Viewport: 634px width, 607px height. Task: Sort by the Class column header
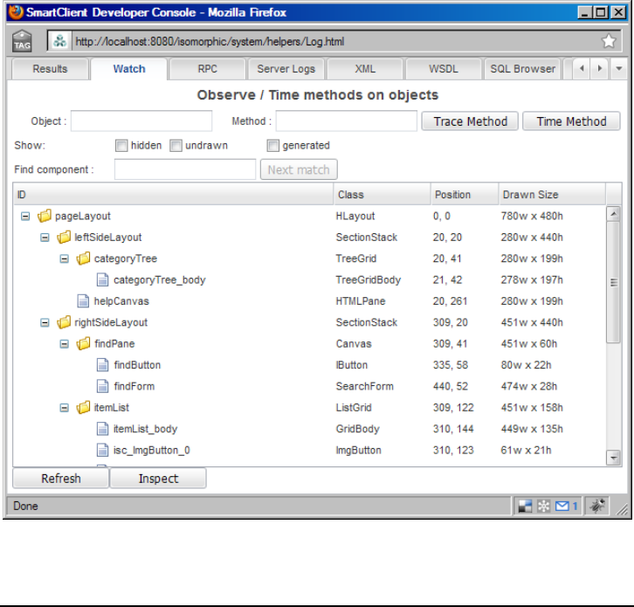click(382, 195)
